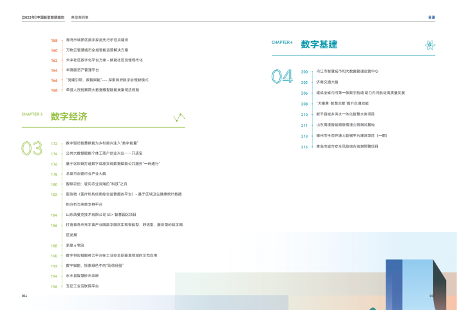The height and width of the screenshot is (310, 457).
Task: Jump to page 172 数字驱动智慧赋能 entry
Action: pyautogui.click(x=102, y=143)
